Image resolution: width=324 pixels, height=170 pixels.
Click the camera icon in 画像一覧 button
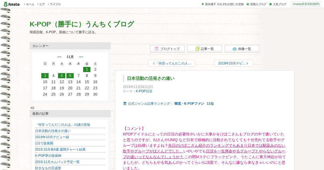(235, 49)
